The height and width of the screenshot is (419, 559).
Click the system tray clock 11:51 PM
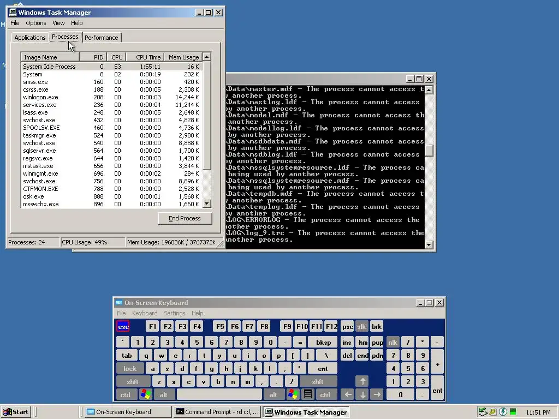(x=538, y=412)
